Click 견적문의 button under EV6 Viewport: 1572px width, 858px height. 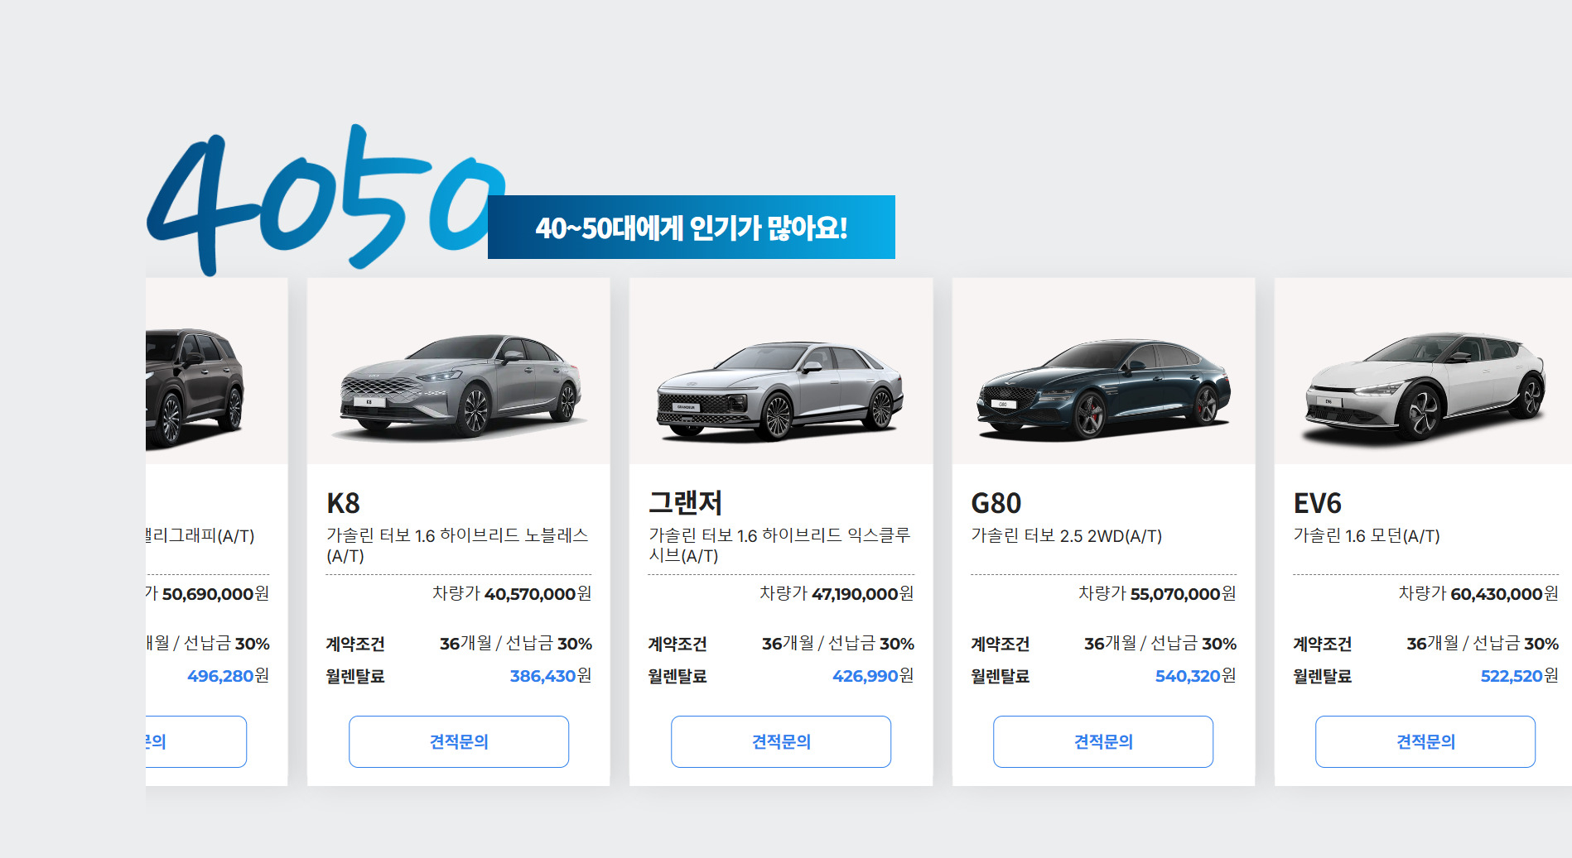pos(1425,741)
